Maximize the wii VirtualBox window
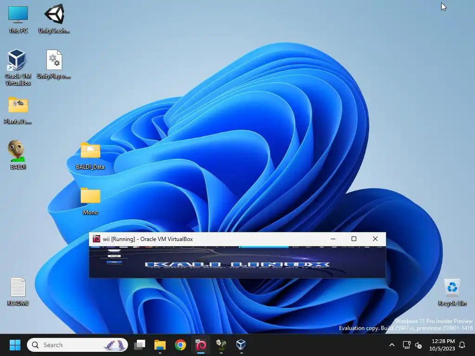 click(354, 239)
